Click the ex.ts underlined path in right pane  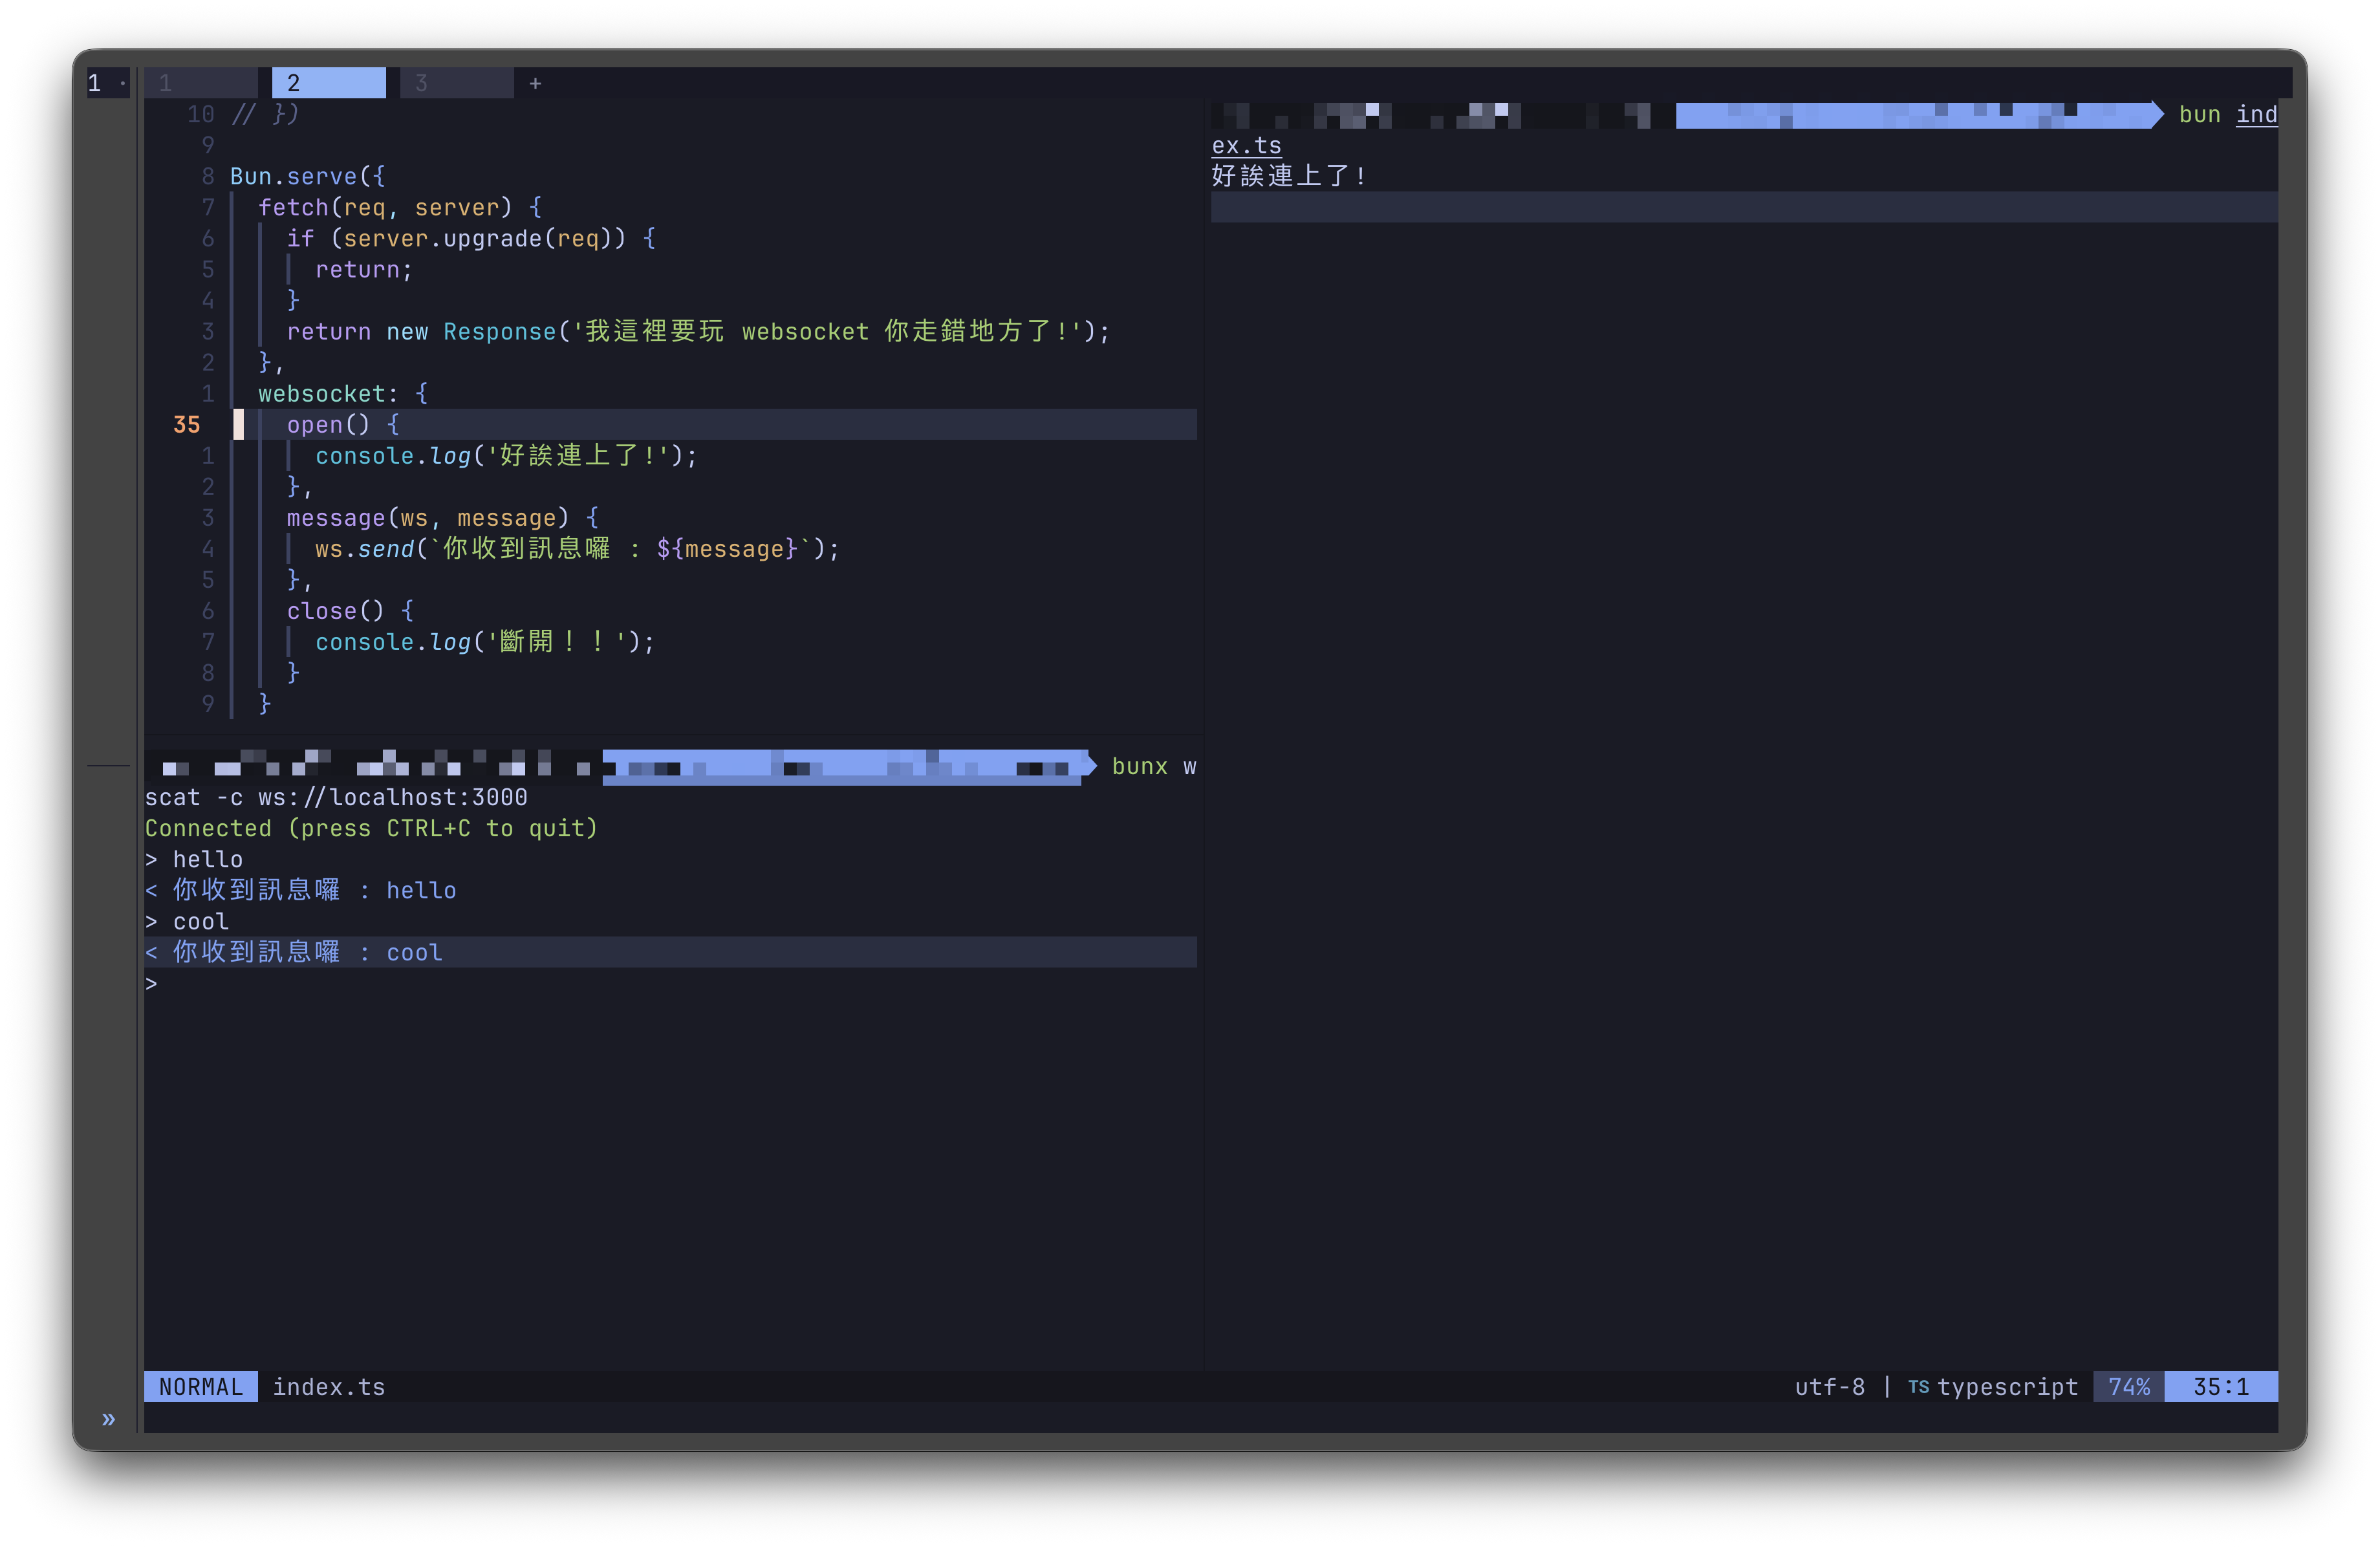[1246, 145]
